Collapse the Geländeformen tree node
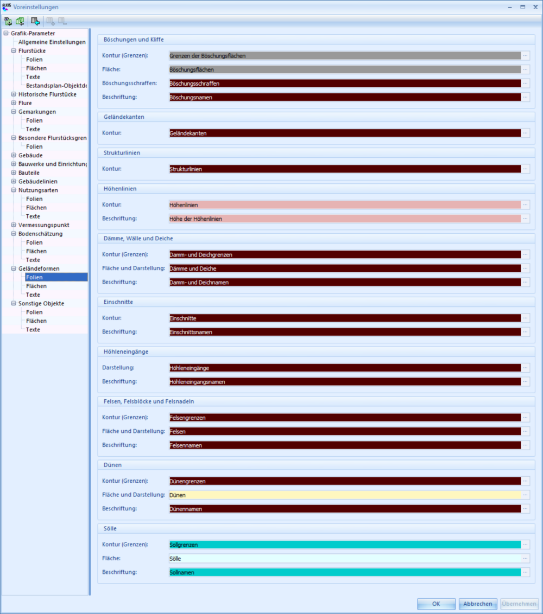The height and width of the screenshot is (614, 543). (x=14, y=268)
